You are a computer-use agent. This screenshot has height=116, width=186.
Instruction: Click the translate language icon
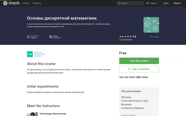tap(148, 3)
